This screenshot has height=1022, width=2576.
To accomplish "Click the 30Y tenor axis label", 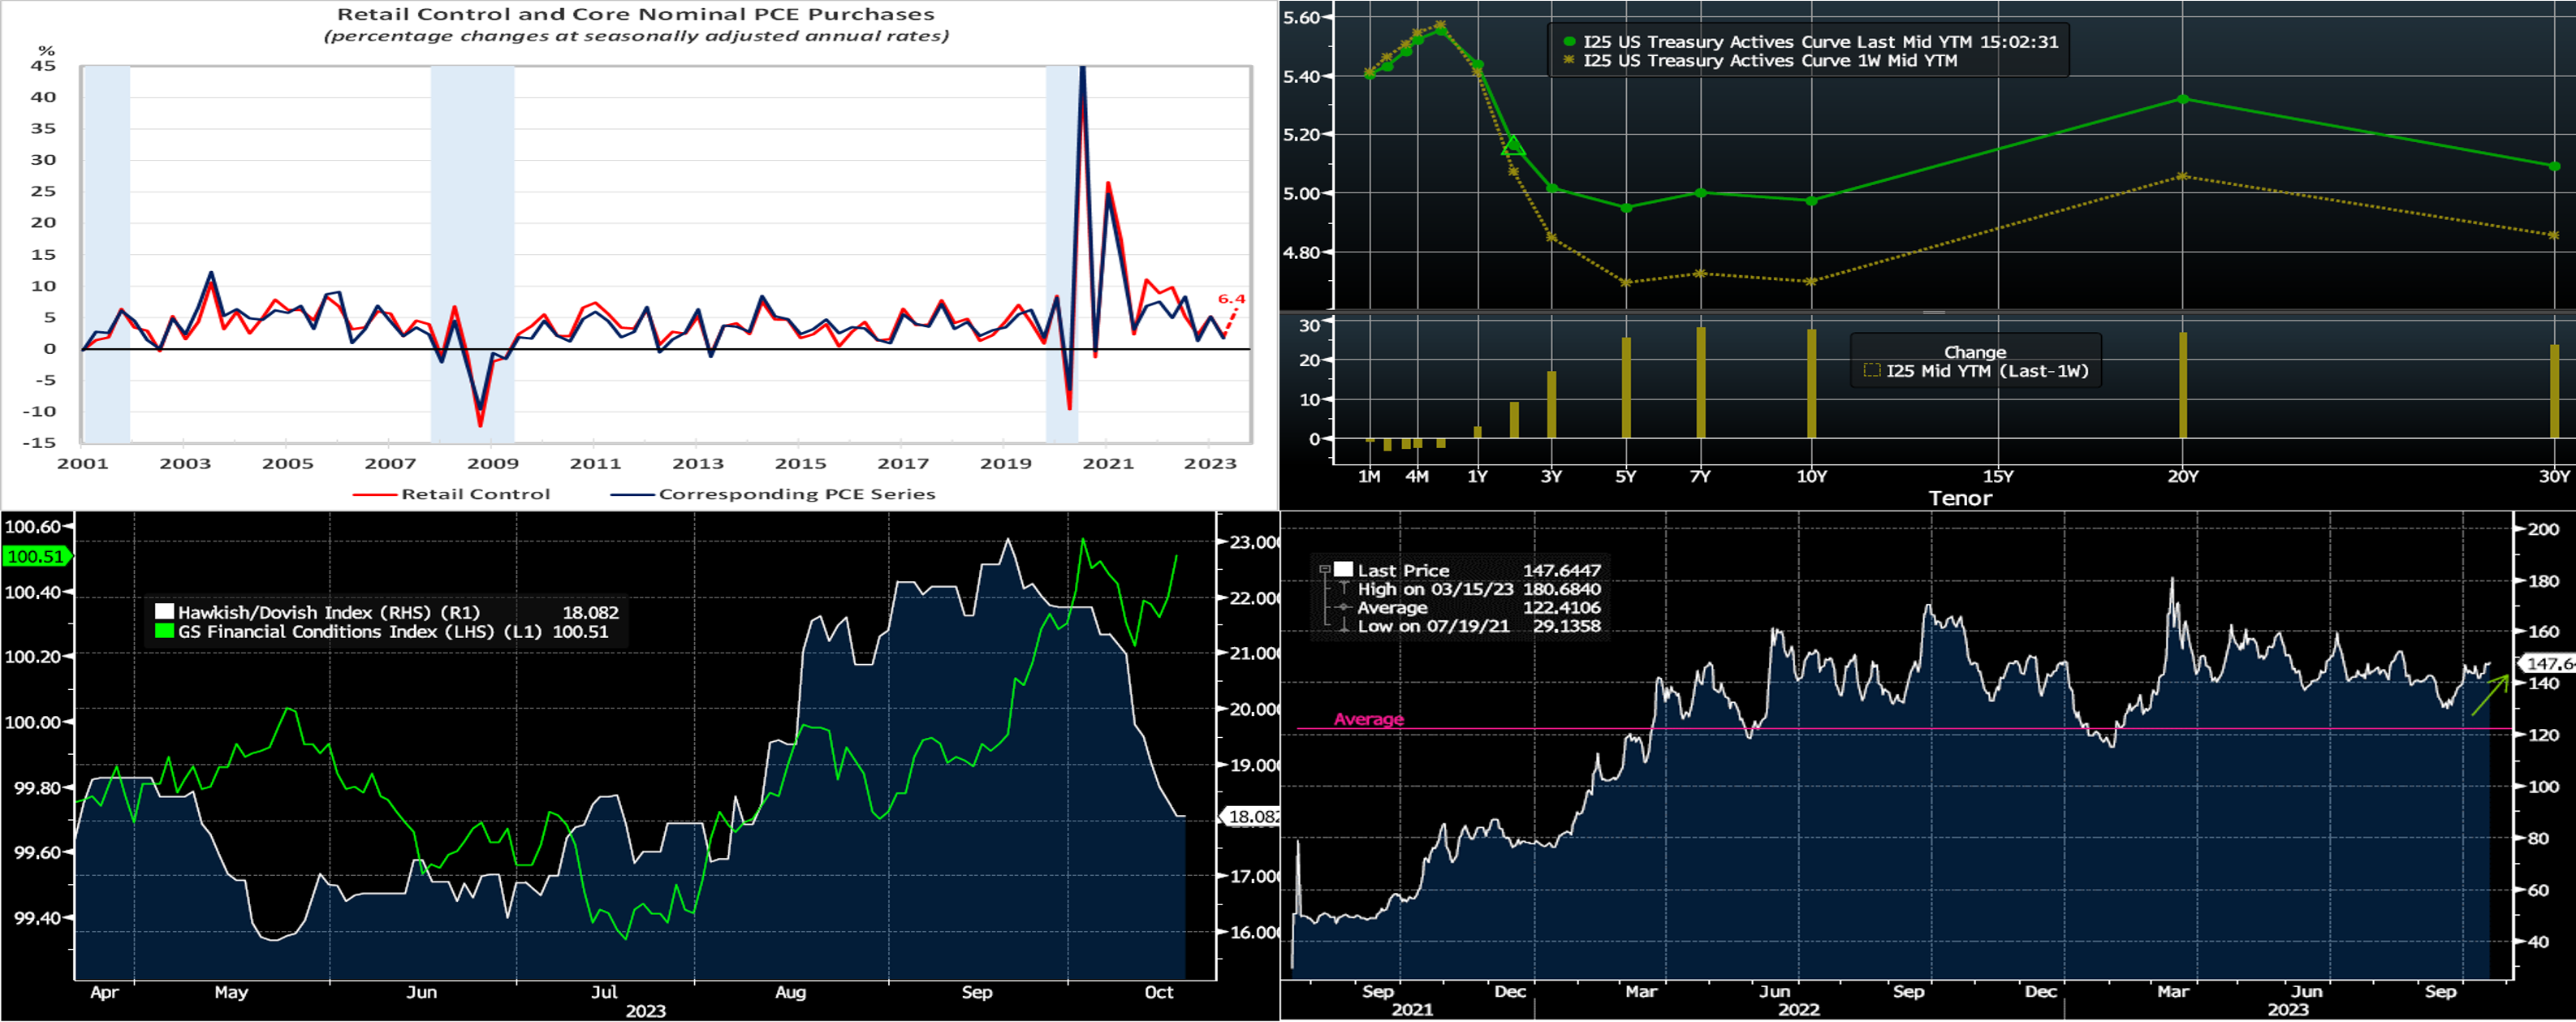I will click(2553, 477).
